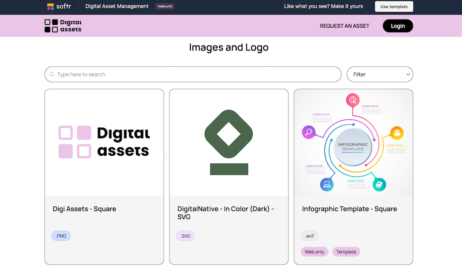The height and width of the screenshot is (268, 462).
Task: Click the TEMPLATE badge in top bar
Action: coord(165,6)
